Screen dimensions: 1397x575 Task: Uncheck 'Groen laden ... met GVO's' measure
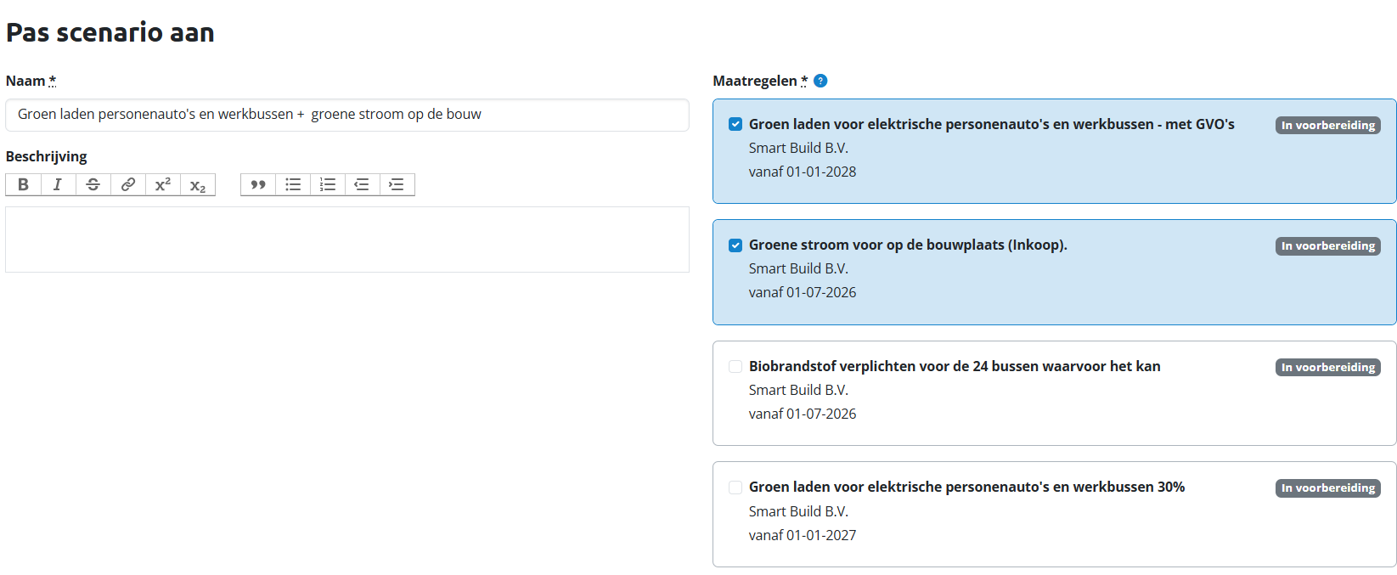coord(735,124)
